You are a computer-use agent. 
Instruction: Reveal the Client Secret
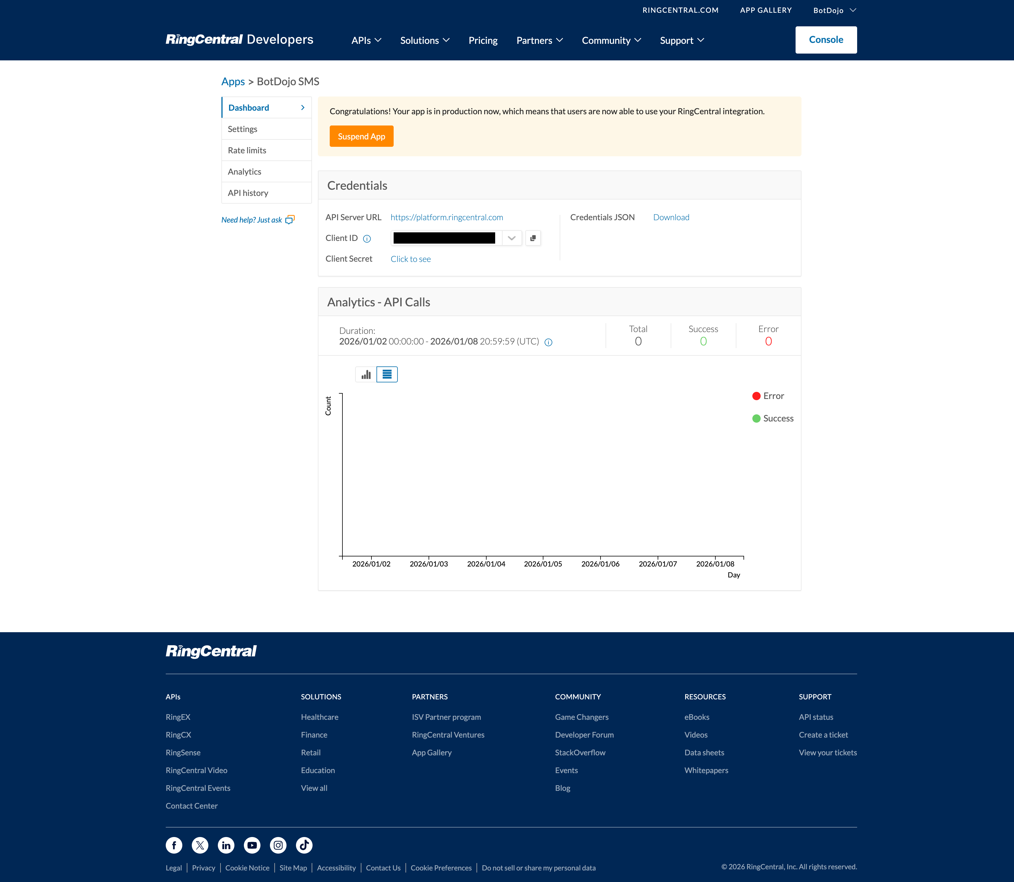tap(411, 258)
